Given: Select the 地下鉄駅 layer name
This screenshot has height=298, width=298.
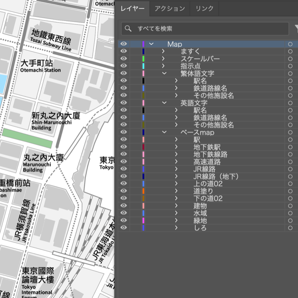Looking at the screenshot, I should (207, 147).
